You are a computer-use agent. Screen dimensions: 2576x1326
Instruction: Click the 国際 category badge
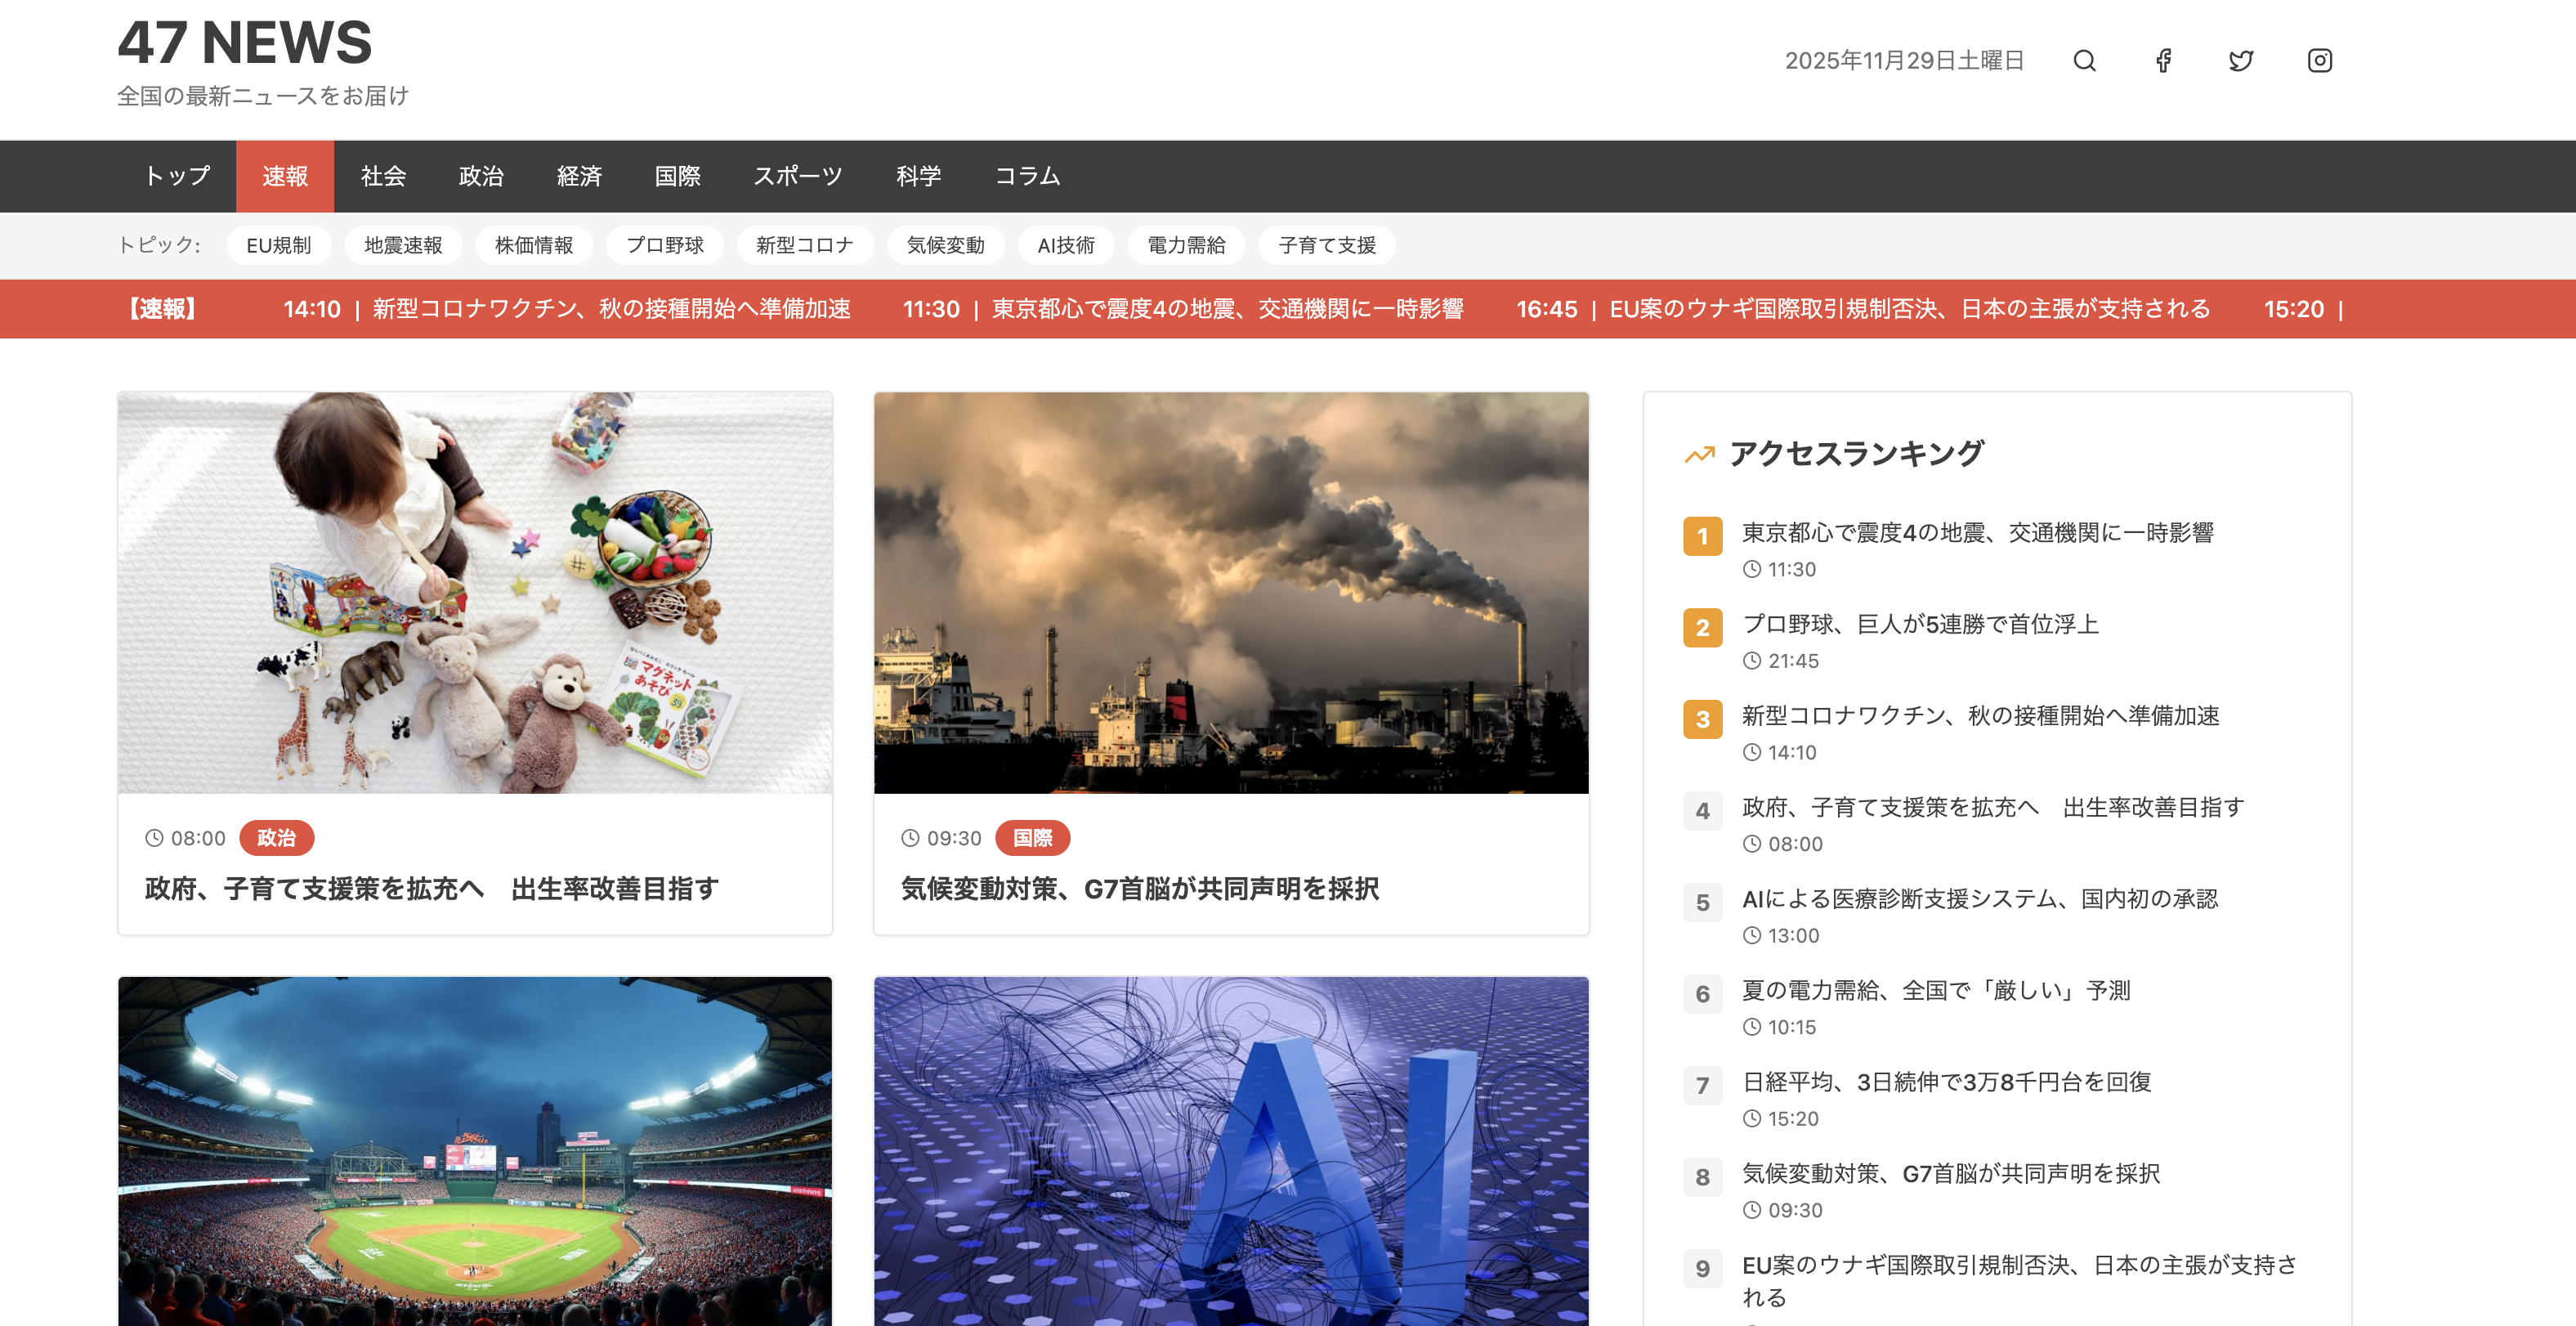pyautogui.click(x=1034, y=838)
